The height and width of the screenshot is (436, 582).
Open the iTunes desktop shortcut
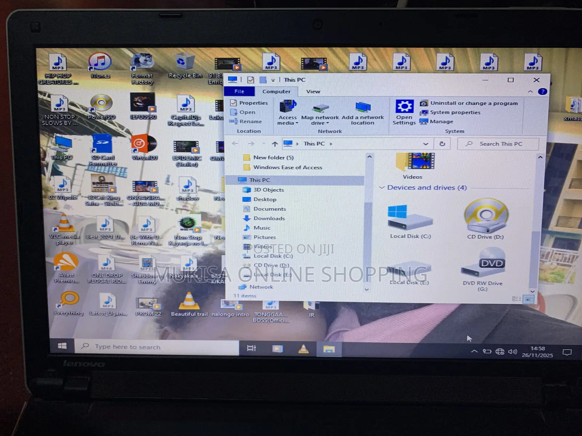click(100, 66)
